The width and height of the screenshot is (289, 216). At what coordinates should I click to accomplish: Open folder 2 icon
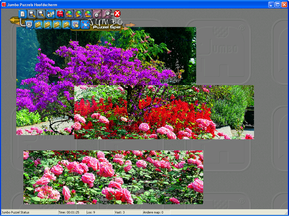click(48, 25)
